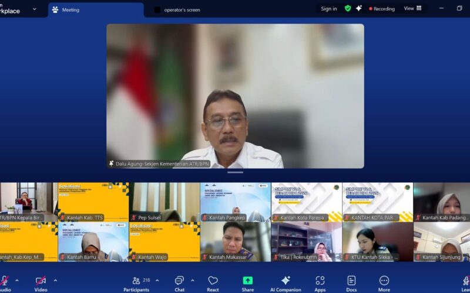The width and height of the screenshot is (470, 293).
Task: Open the Participants panel
Action: (x=136, y=282)
